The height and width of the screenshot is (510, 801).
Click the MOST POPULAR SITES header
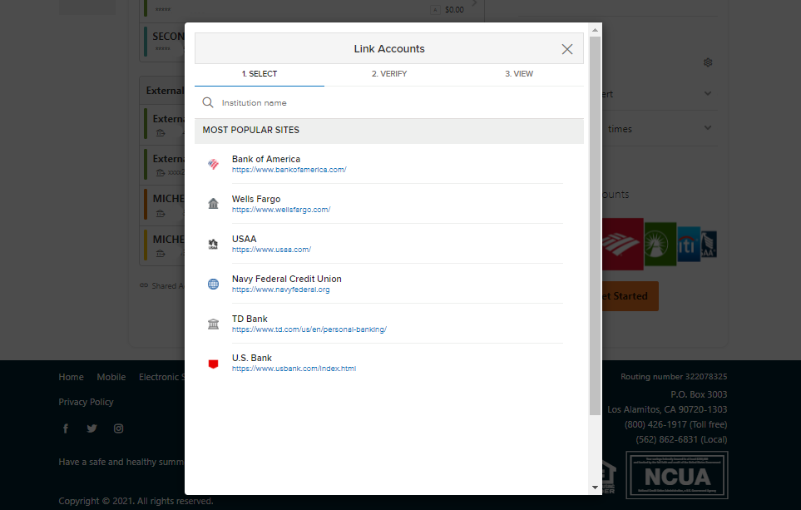pos(251,130)
